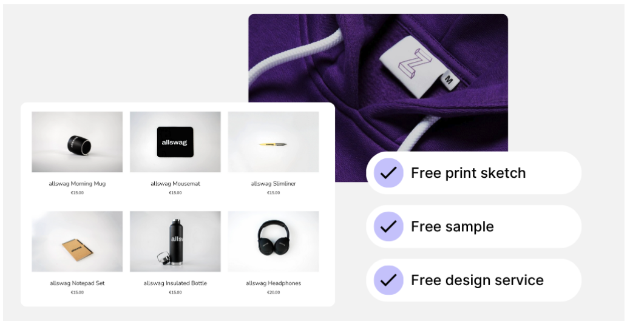Screen dimensions: 630x324
Task: Click the checkmark icon beside Free sample
Action: [388, 226]
